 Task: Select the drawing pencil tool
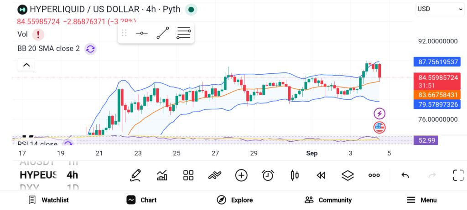pos(135,175)
